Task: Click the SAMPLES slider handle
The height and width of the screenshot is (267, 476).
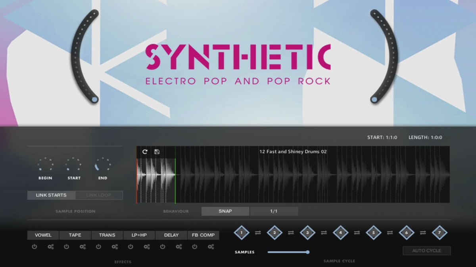Action: tap(307, 252)
